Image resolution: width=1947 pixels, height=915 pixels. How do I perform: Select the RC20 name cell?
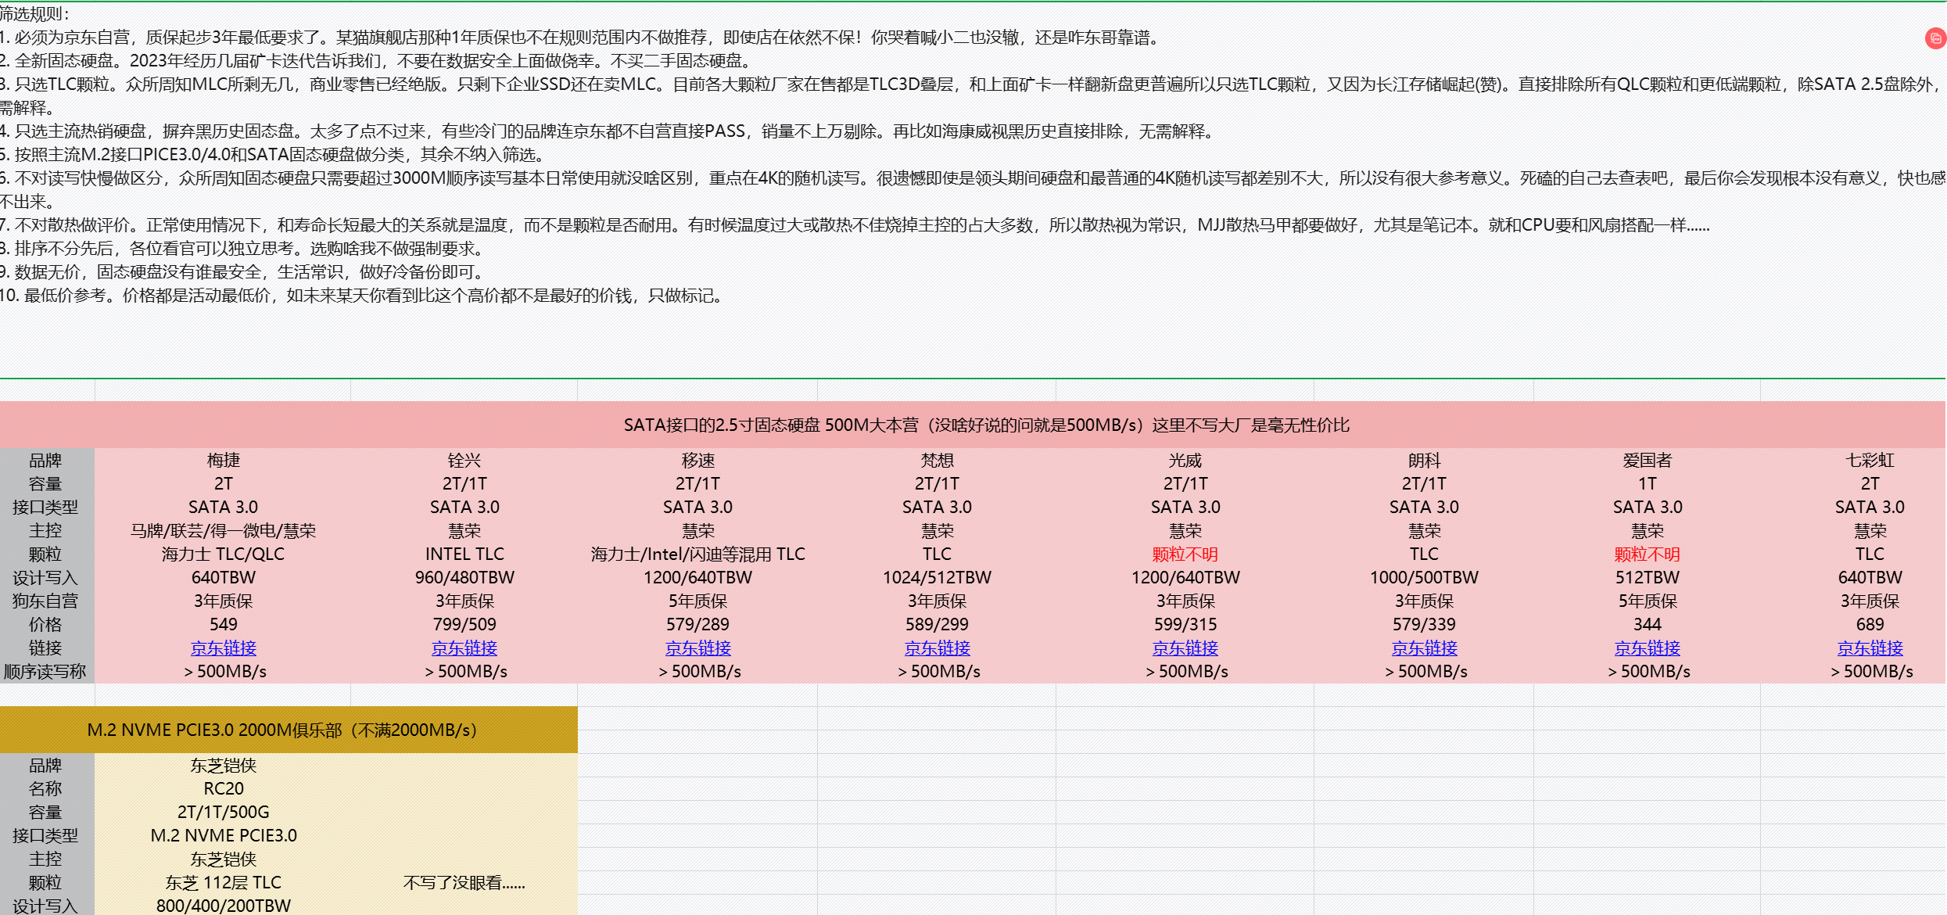pos(223,789)
